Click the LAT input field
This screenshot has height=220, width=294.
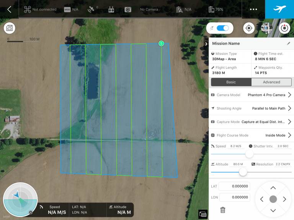(x=234, y=186)
